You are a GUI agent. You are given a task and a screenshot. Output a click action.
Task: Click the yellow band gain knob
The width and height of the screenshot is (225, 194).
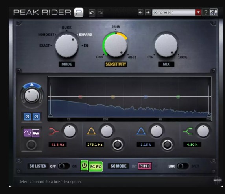click(x=107, y=131)
